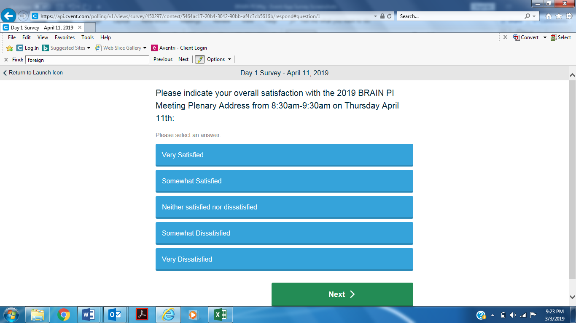576x323 pixels.
Task: Open the browser Home icon
Action: [x=549, y=16]
